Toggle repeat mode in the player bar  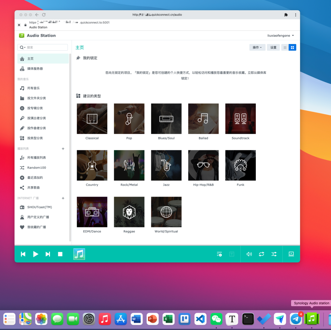point(261,254)
